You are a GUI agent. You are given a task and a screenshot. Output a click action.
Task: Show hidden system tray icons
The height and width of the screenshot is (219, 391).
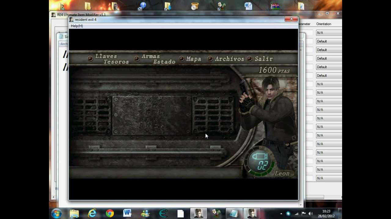[281, 214]
